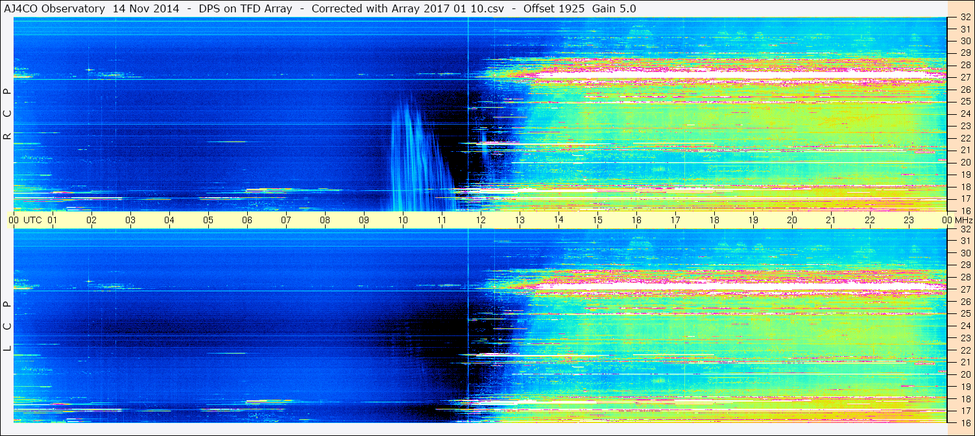Click the bright burst near 10 UTC in RCP
Screen dimensions: 975x436
[x=418, y=156]
